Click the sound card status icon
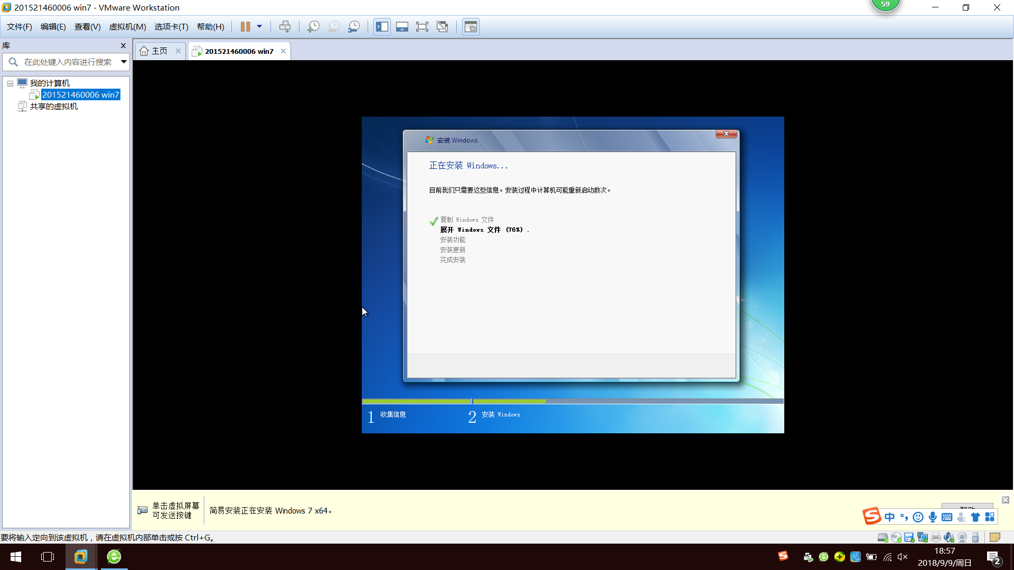Screen dimensions: 1014x570 [949, 537]
